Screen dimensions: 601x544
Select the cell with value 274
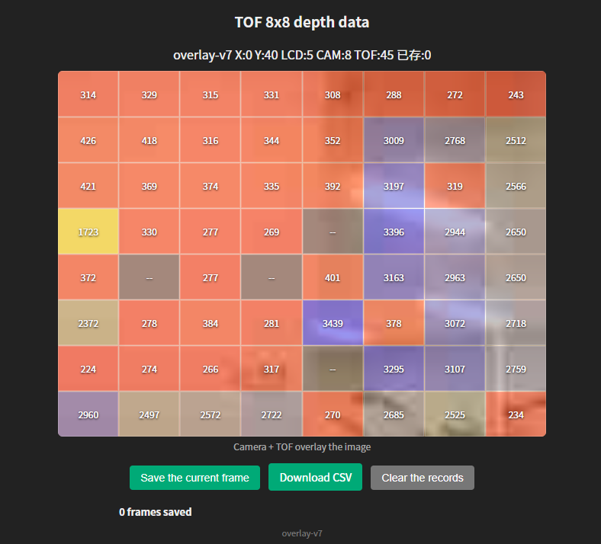[x=149, y=369]
